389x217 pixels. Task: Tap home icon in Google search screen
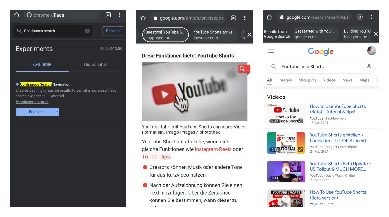(x=269, y=17)
